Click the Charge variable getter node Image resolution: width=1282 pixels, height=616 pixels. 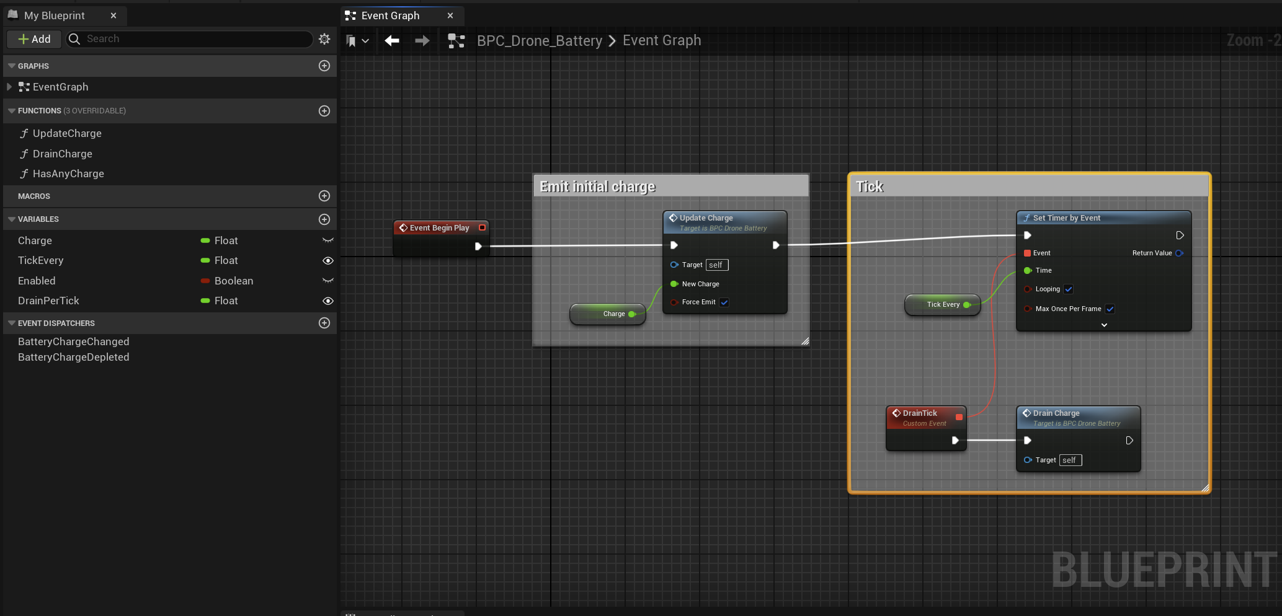pos(608,314)
